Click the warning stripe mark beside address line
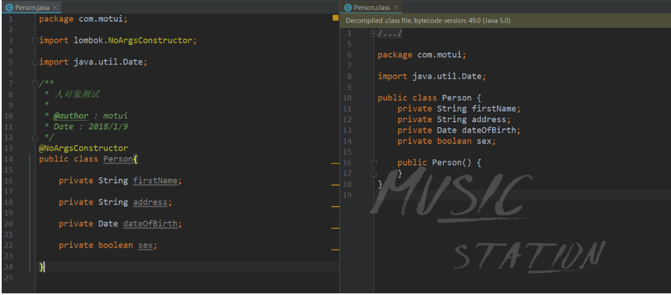 coord(335,206)
